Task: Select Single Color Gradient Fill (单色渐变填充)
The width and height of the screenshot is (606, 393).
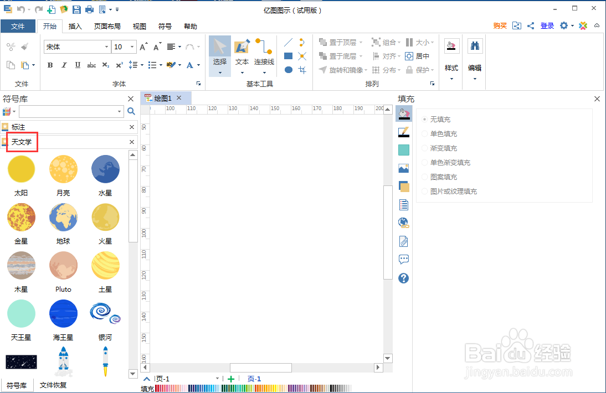Action: tap(446, 163)
